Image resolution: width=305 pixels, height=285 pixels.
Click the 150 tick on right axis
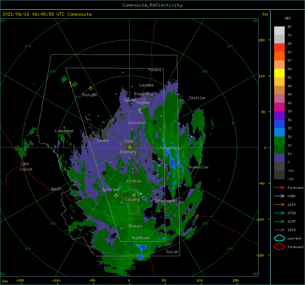pos(262,40)
